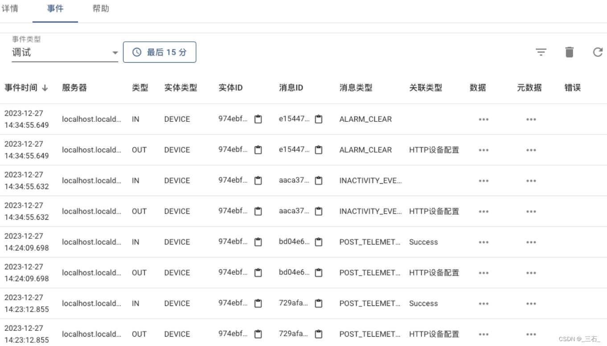
Task: Copy entity ID in IN INACTIVITY_EVE row
Action: coord(258,181)
